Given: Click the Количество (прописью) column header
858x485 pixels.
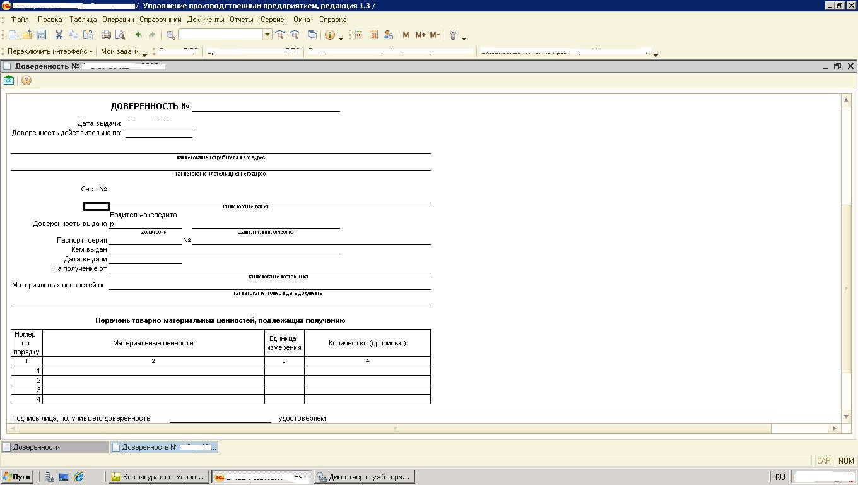Looking at the screenshot, I should click(367, 343).
